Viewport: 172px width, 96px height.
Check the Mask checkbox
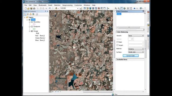[x=117, y=42]
